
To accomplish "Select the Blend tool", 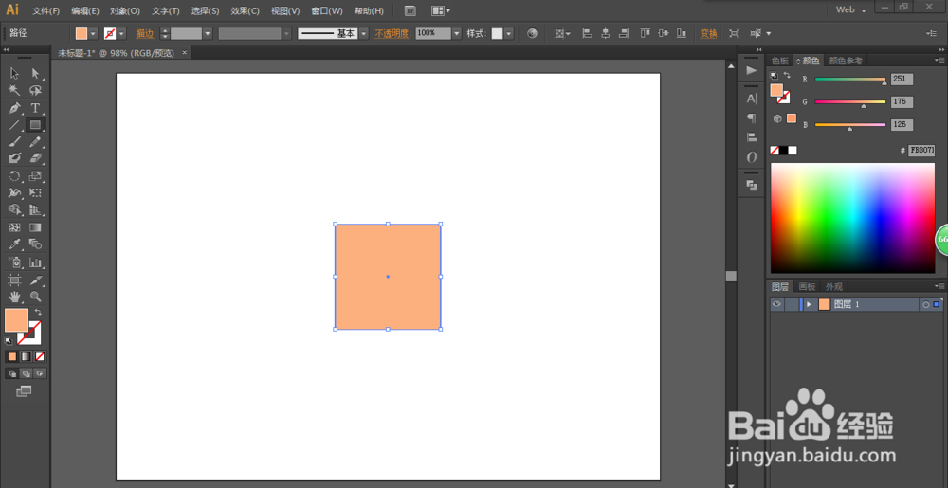I will [36, 244].
